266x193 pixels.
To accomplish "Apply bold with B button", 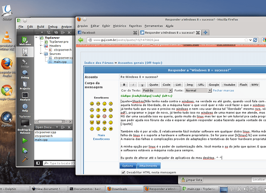I will [124, 85].
